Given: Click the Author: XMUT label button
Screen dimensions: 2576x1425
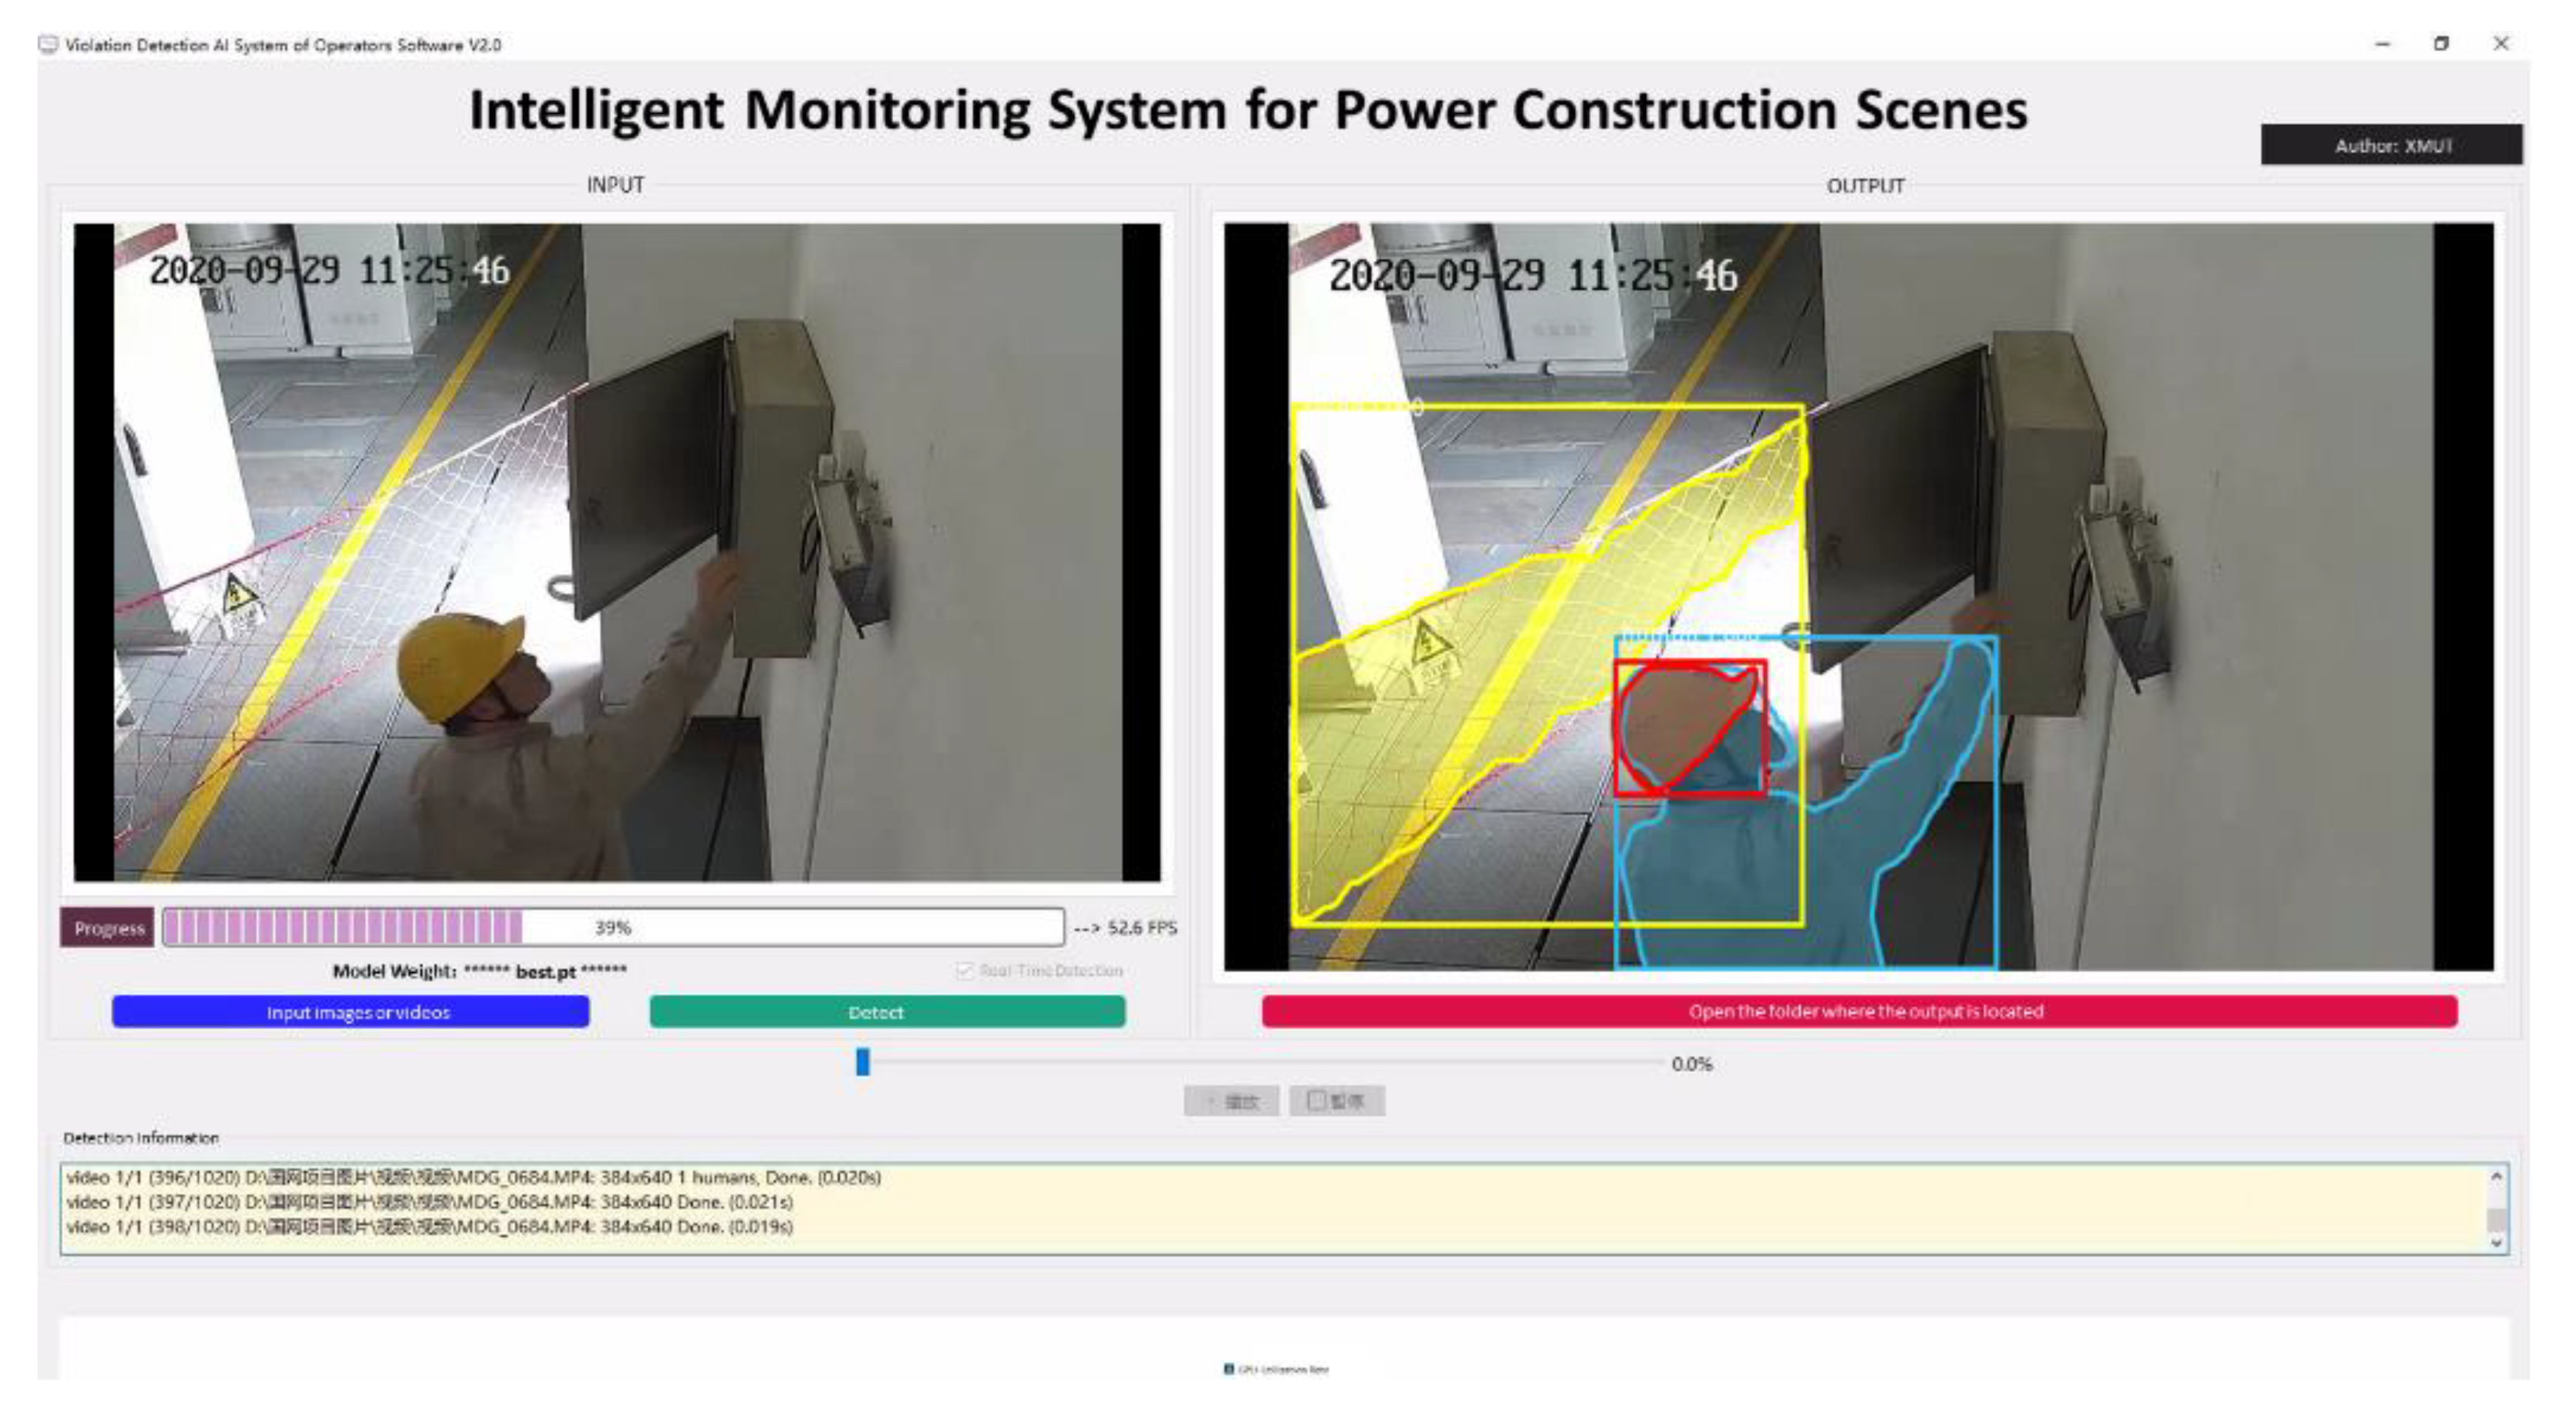Looking at the screenshot, I should point(2391,146).
